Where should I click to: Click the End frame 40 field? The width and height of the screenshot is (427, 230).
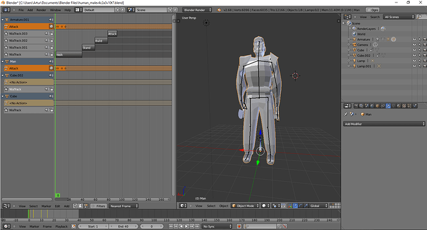coord(124,226)
